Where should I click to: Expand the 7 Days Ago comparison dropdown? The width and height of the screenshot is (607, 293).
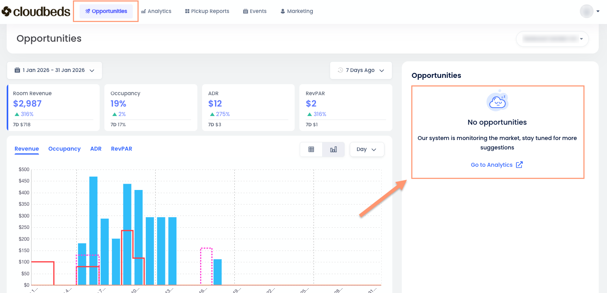[361, 70]
